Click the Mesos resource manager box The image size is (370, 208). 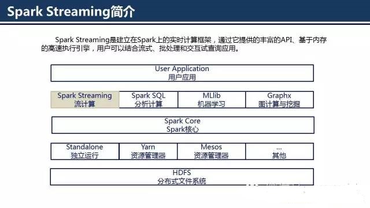(212, 151)
